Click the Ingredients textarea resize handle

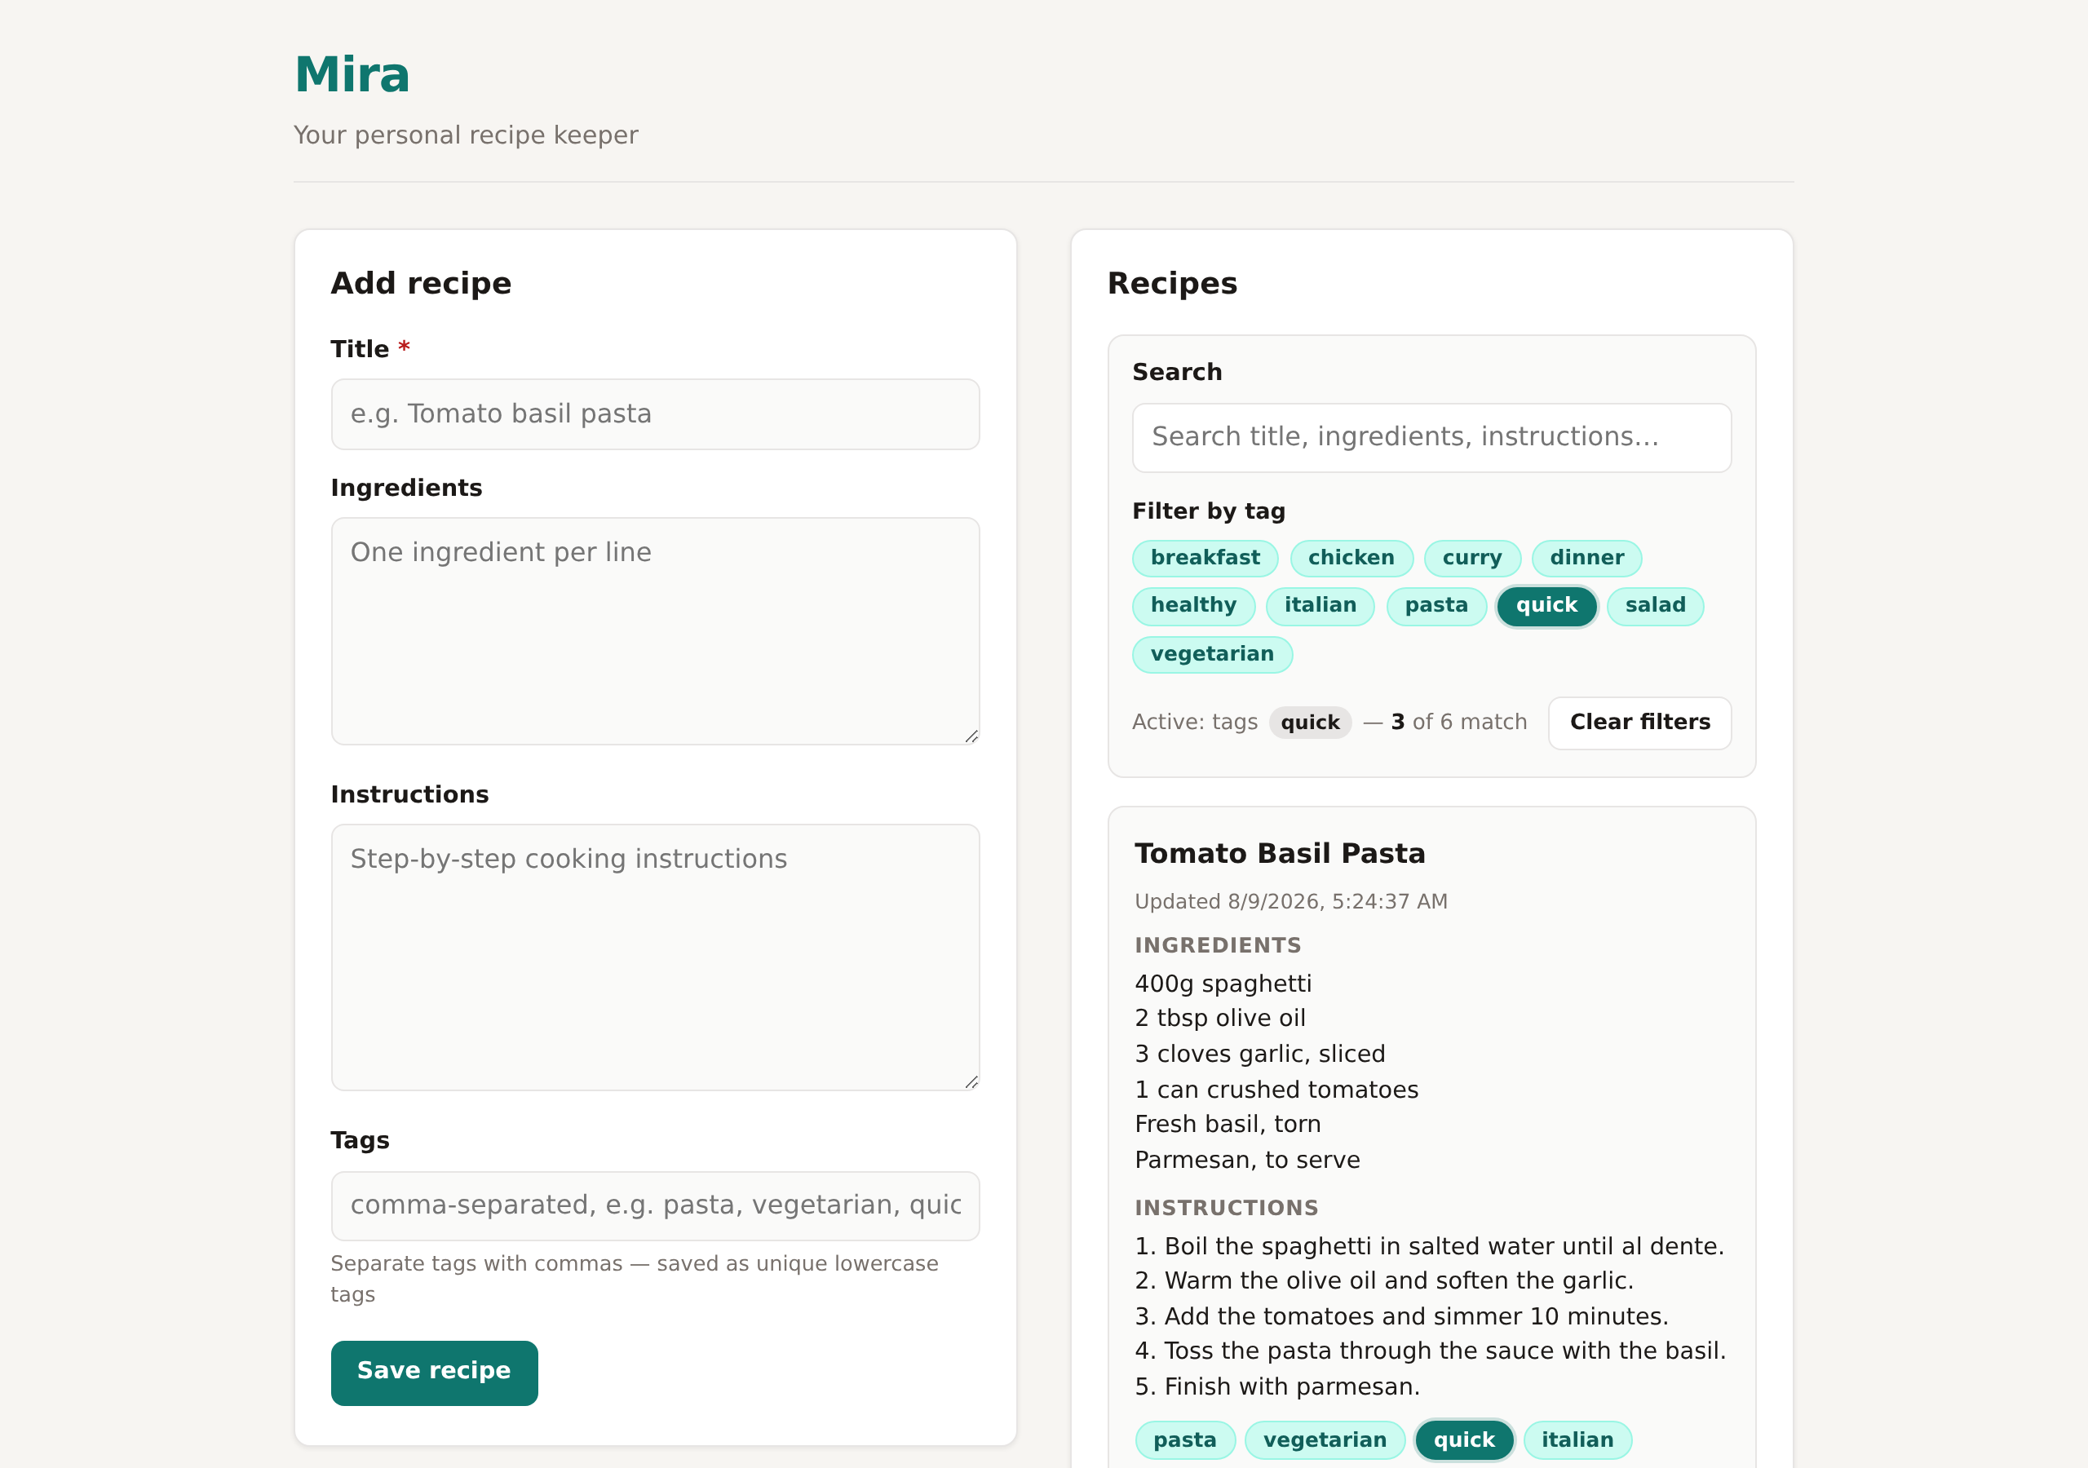[971, 736]
